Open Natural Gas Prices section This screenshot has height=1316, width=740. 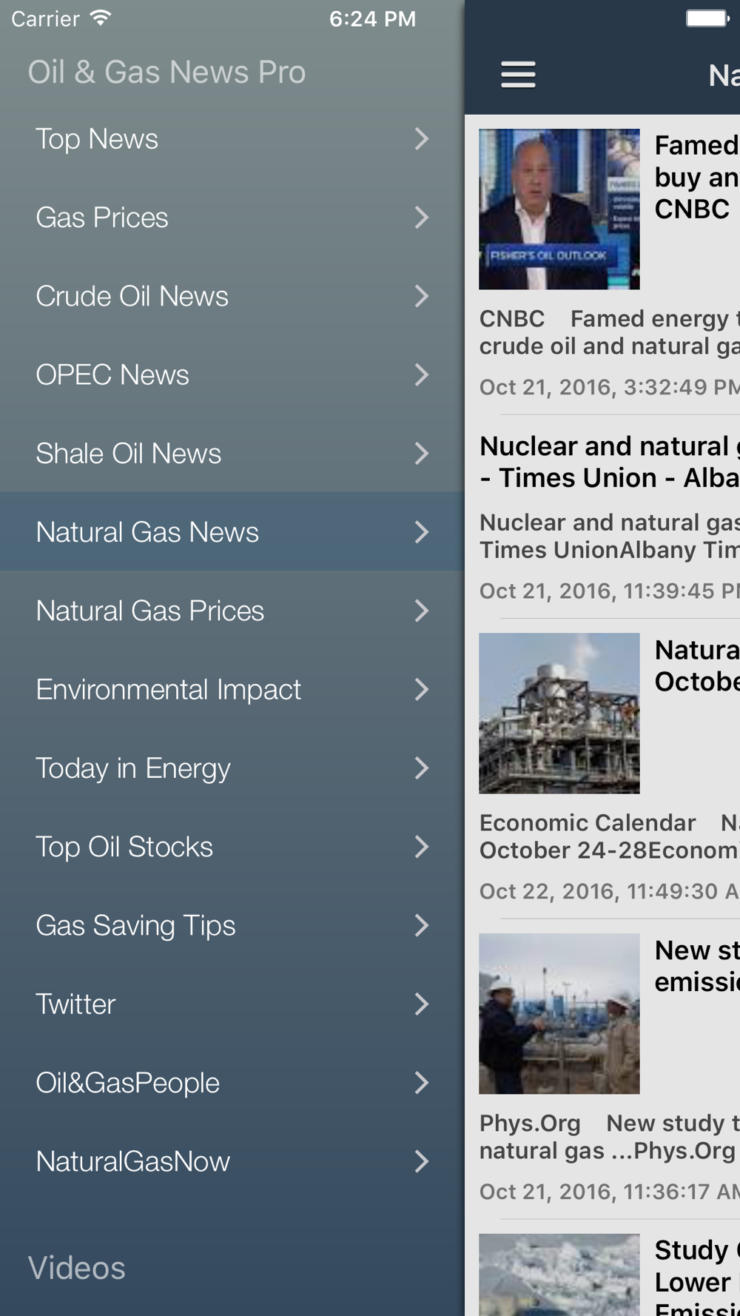[232, 611]
